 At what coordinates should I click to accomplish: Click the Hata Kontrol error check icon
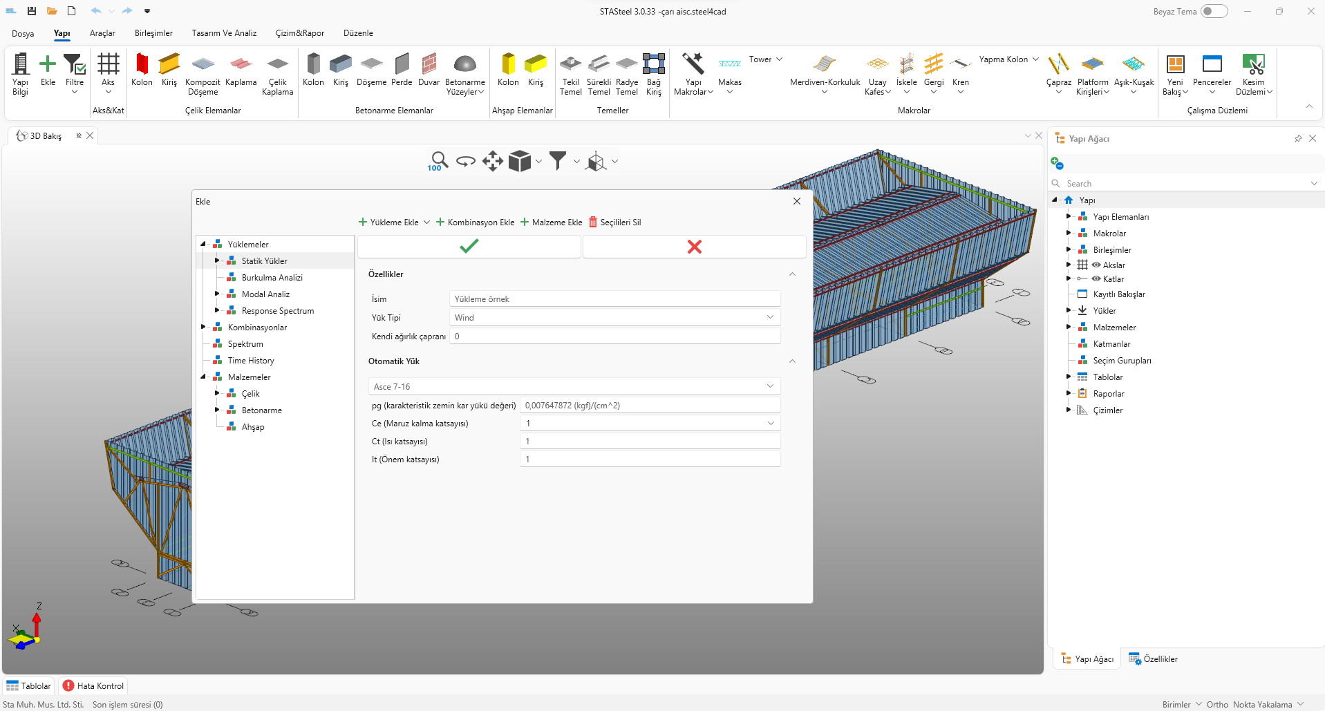point(68,685)
